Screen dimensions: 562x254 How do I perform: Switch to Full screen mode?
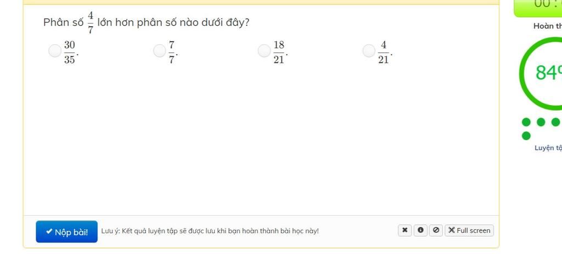pos(469,230)
